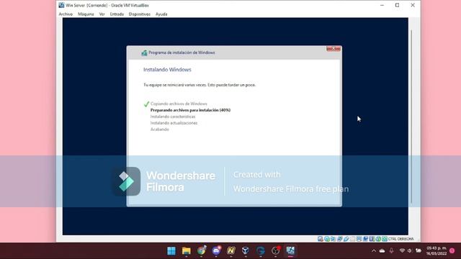Image resolution: width=461 pixels, height=259 pixels.
Task: Click the mouse integration status icon
Action: click(378, 239)
